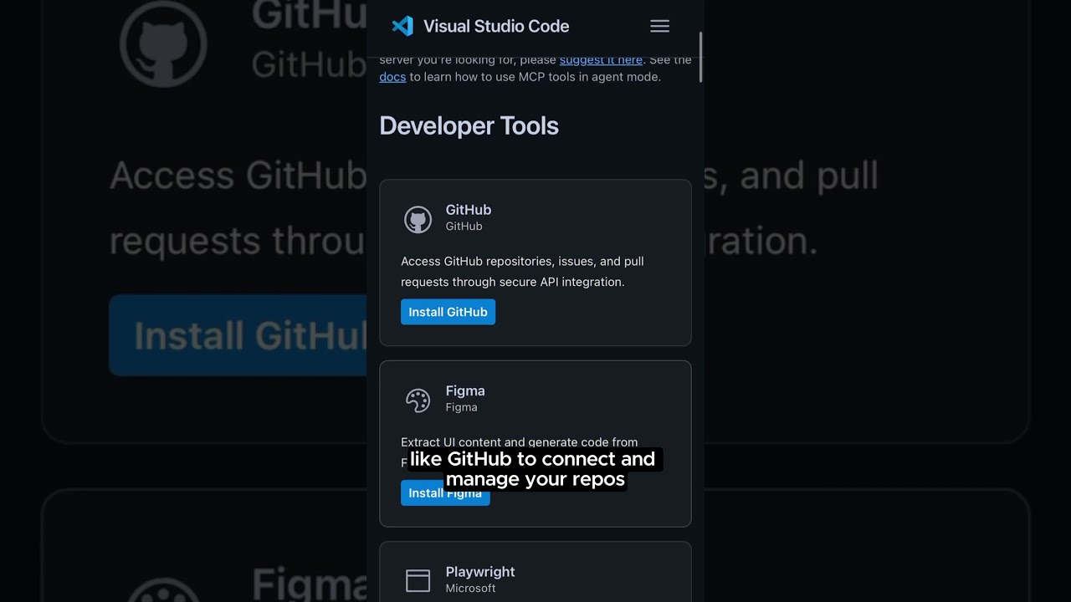The width and height of the screenshot is (1071, 602).
Task: Click the 'Microsoft' publisher label under Playwright
Action: [x=470, y=589]
